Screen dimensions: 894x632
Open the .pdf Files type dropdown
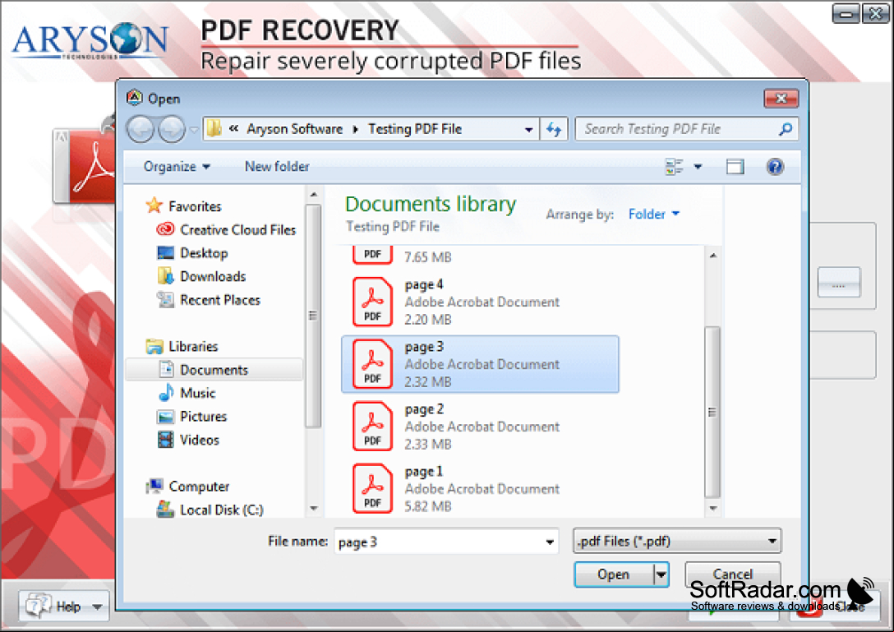click(677, 541)
